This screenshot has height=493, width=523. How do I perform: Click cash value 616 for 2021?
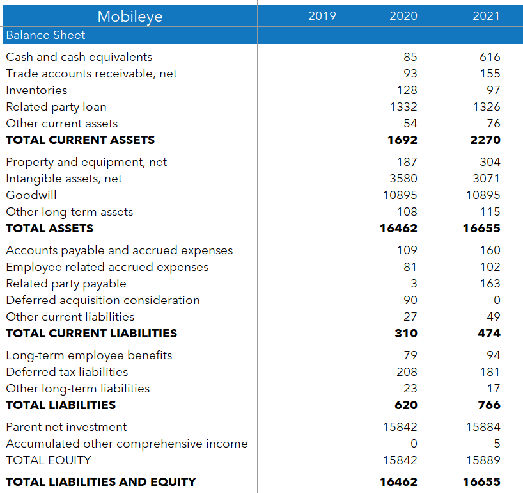[x=490, y=57]
